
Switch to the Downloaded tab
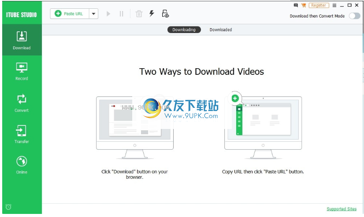point(221,29)
